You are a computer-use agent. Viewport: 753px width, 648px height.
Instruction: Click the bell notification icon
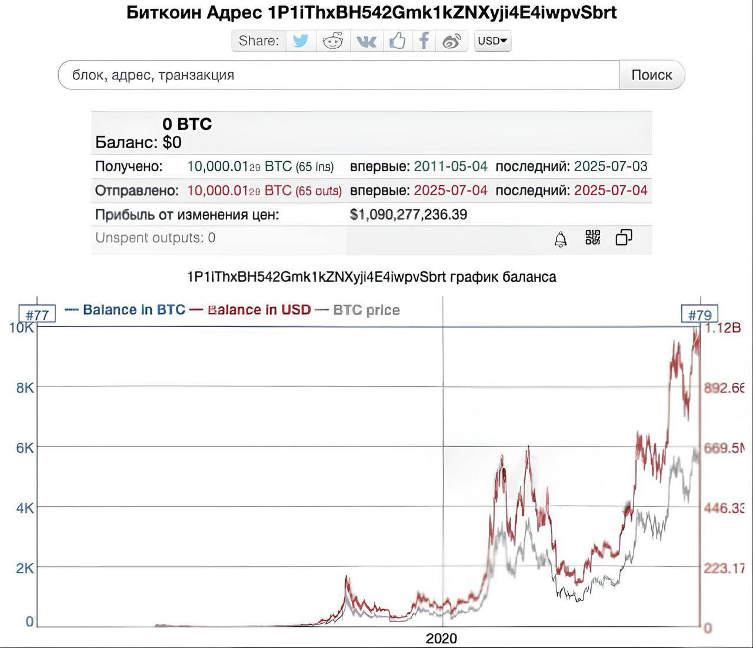561,239
